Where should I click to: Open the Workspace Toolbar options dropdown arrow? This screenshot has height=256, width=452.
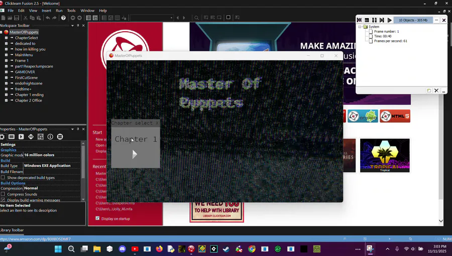[72, 25]
